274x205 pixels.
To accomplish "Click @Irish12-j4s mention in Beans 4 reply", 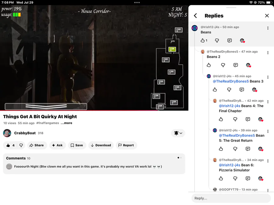I will click(x=230, y=106).
